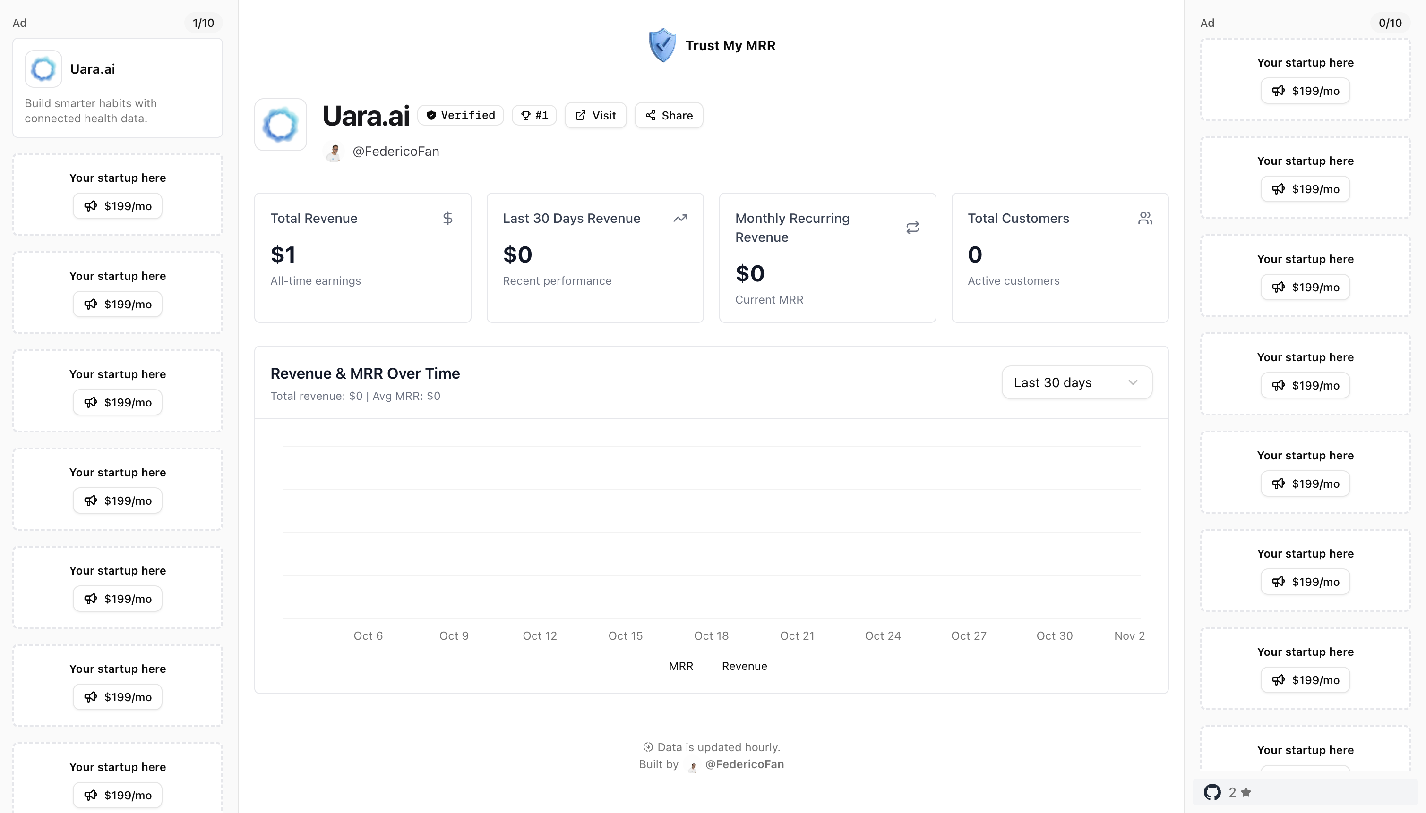The image size is (1426, 813).
Task: Click the clock icon next to hourly update note
Action: pyautogui.click(x=648, y=746)
